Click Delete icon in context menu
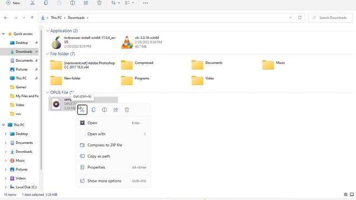The image size is (356, 200). pyautogui.click(x=127, y=110)
